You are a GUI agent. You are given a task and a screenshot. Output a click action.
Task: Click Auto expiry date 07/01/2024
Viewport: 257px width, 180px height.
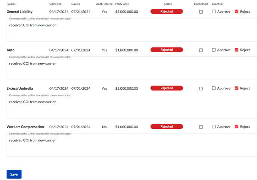coord(81,50)
